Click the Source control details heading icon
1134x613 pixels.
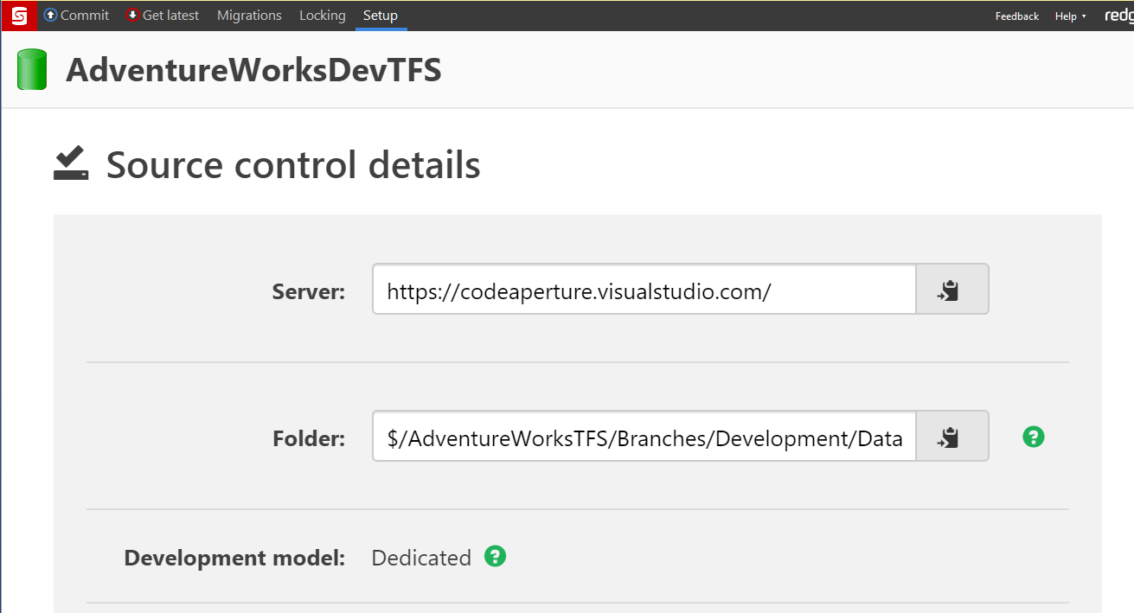[x=71, y=163]
